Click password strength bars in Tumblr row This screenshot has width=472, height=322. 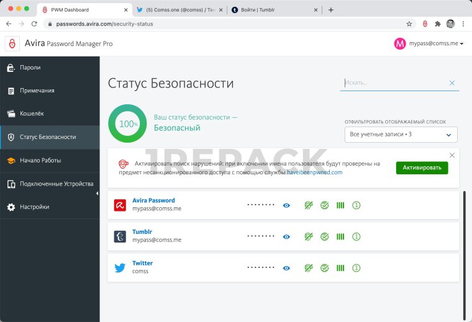(340, 236)
